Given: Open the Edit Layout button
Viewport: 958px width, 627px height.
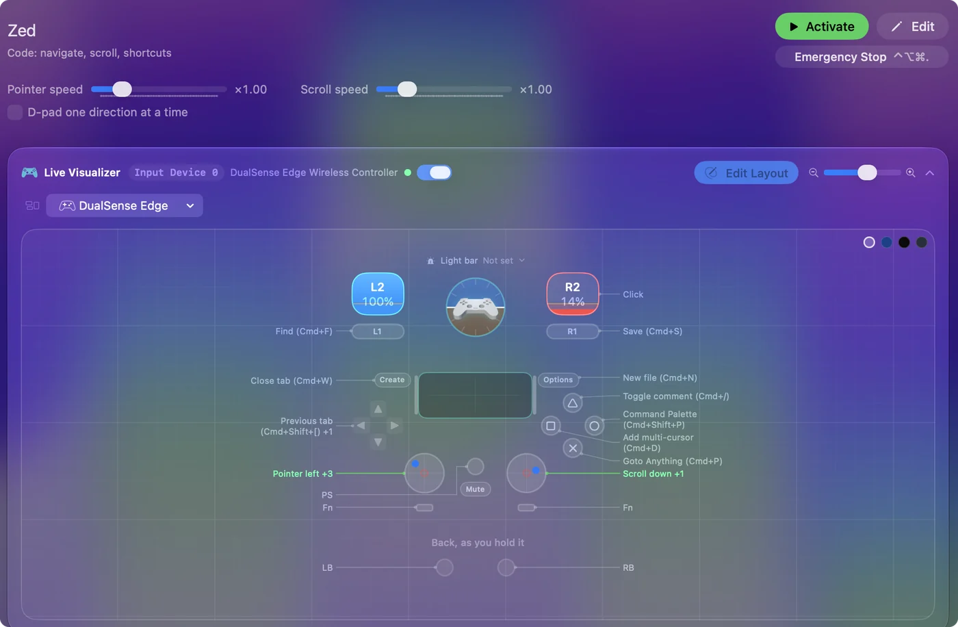Looking at the screenshot, I should (x=746, y=173).
